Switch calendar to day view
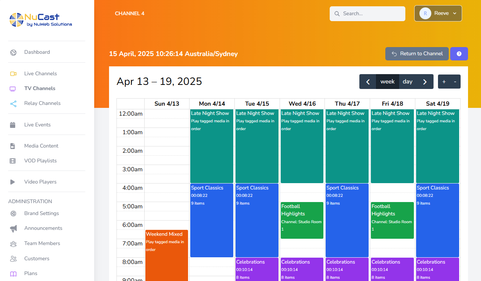This screenshot has height=281, width=481. coord(408,82)
